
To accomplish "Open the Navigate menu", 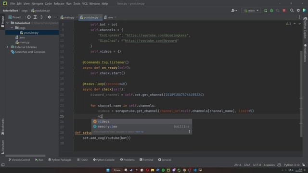I will click(37, 3).
